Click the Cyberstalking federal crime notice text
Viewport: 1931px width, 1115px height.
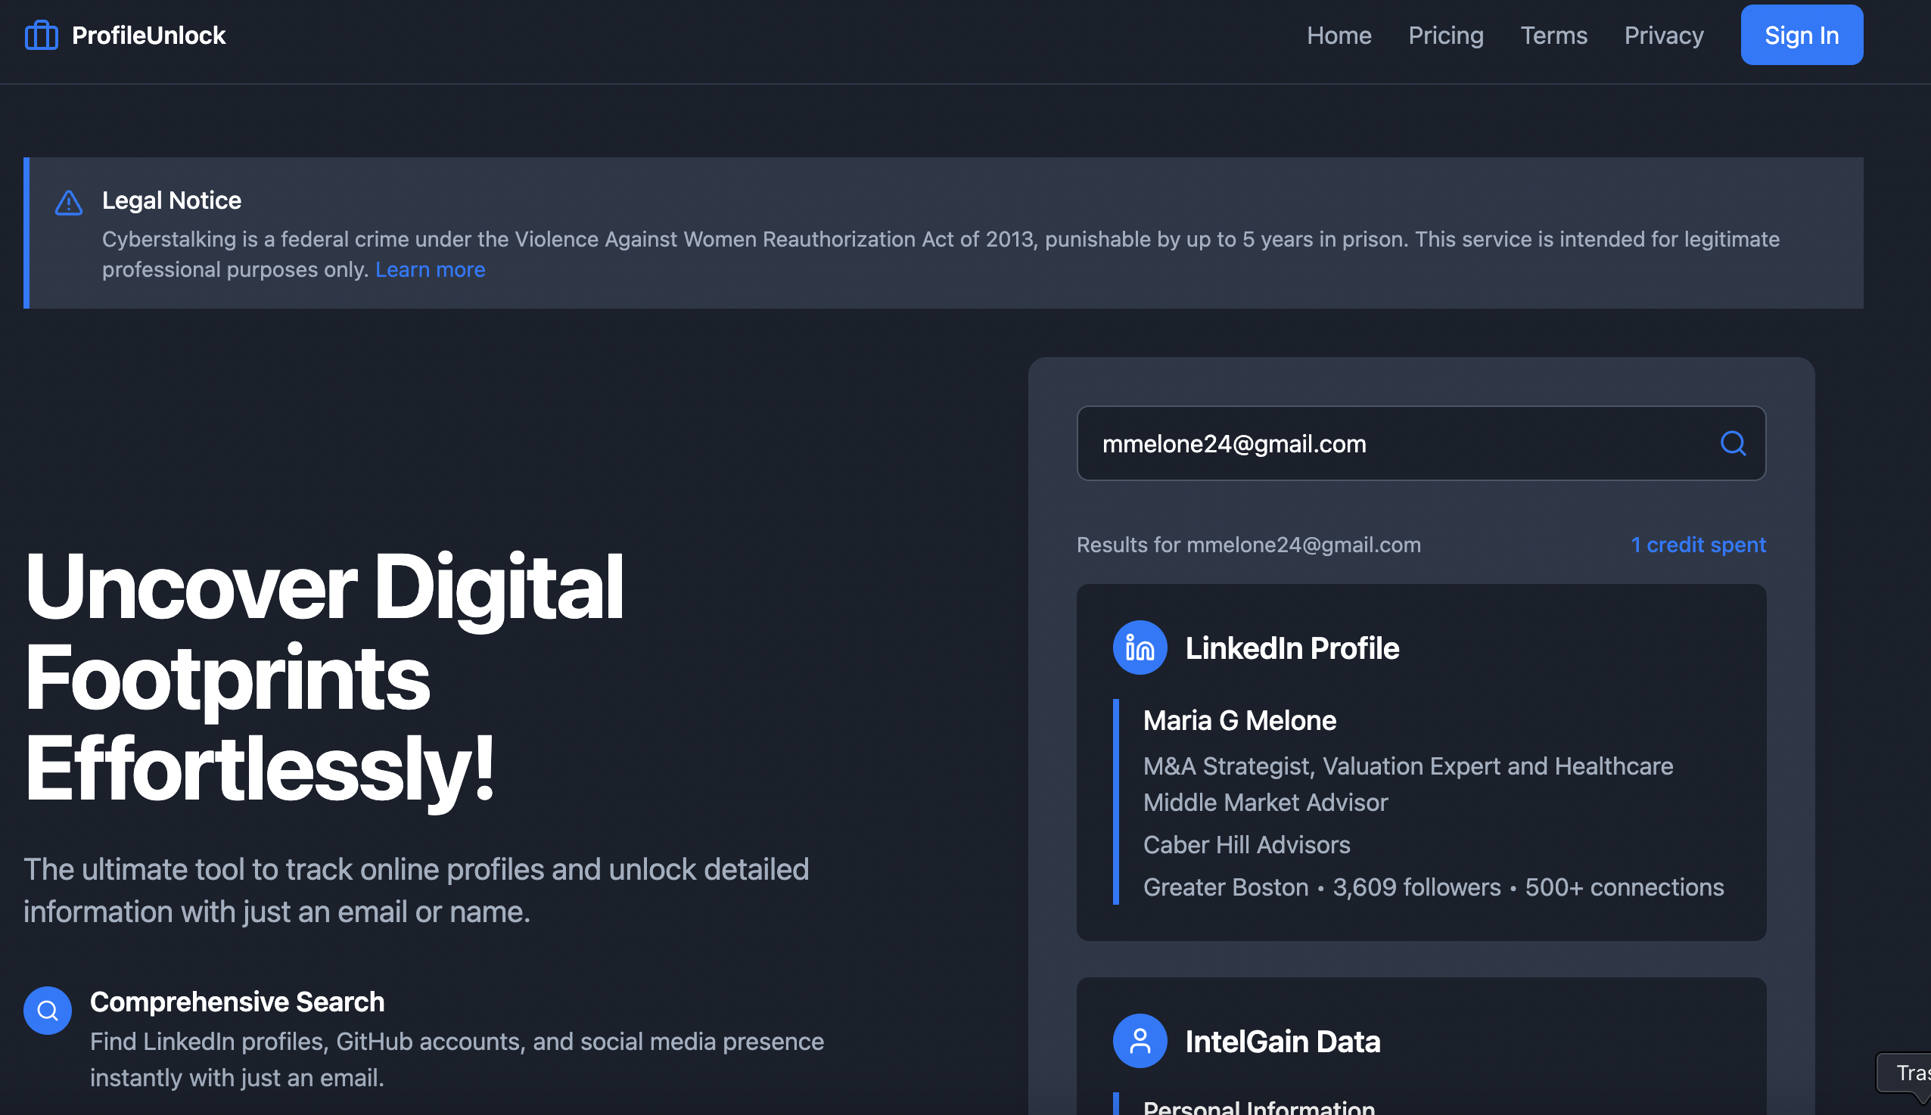click(x=941, y=254)
